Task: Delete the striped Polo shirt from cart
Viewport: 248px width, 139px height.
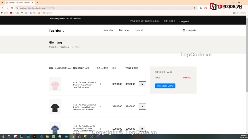Action: point(142,129)
